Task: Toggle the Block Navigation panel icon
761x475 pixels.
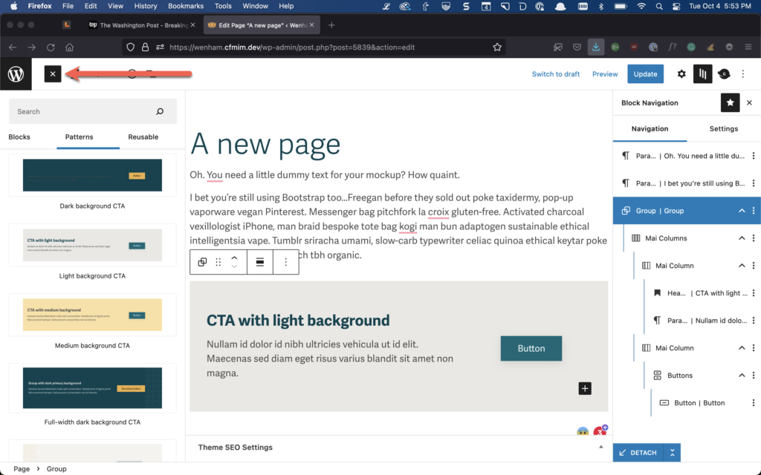Action: click(x=702, y=74)
